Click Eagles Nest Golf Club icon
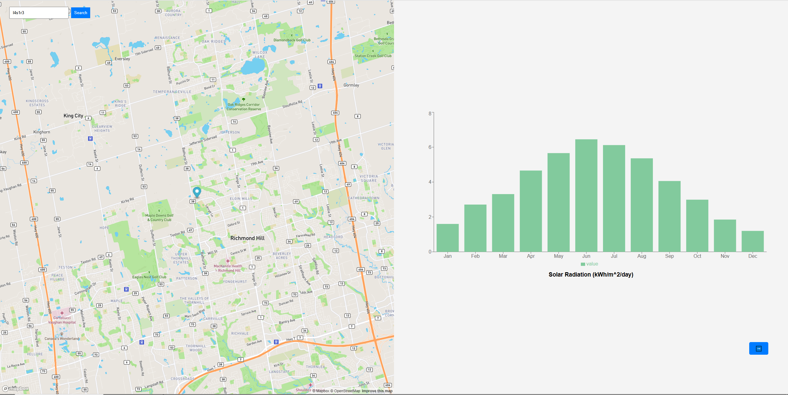 (x=149, y=272)
